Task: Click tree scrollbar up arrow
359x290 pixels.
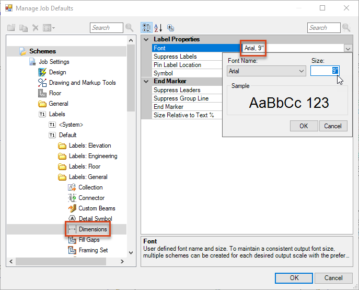Action: click(x=131, y=40)
